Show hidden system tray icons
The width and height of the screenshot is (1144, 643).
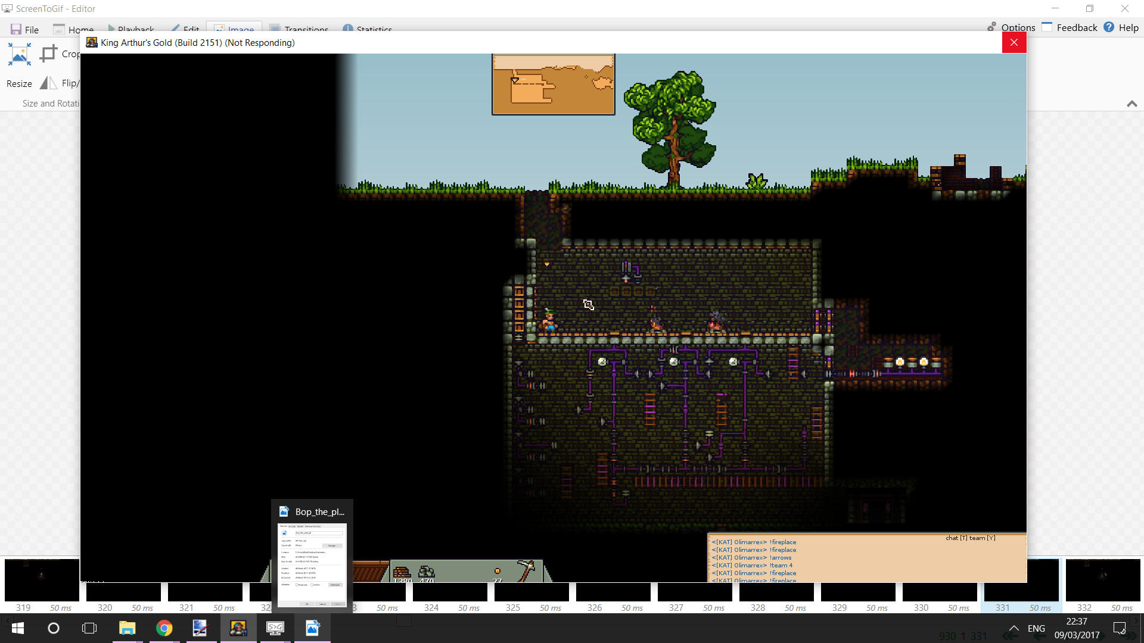pyautogui.click(x=1014, y=628)
